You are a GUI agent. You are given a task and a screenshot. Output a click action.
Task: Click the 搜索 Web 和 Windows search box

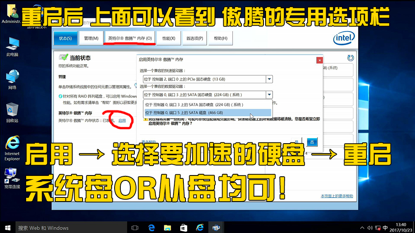(71, 228)
